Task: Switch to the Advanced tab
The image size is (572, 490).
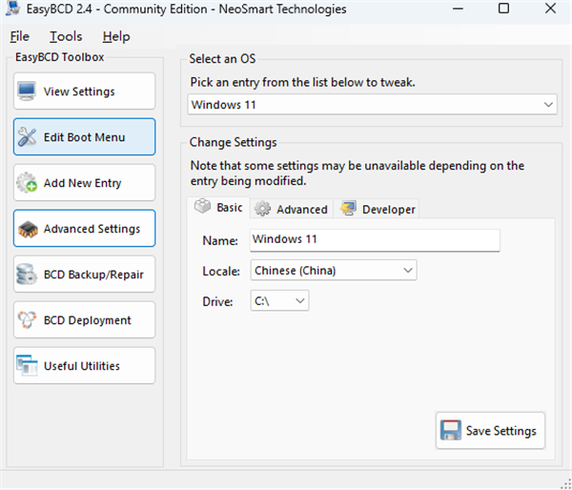Action: coord(291,209)
